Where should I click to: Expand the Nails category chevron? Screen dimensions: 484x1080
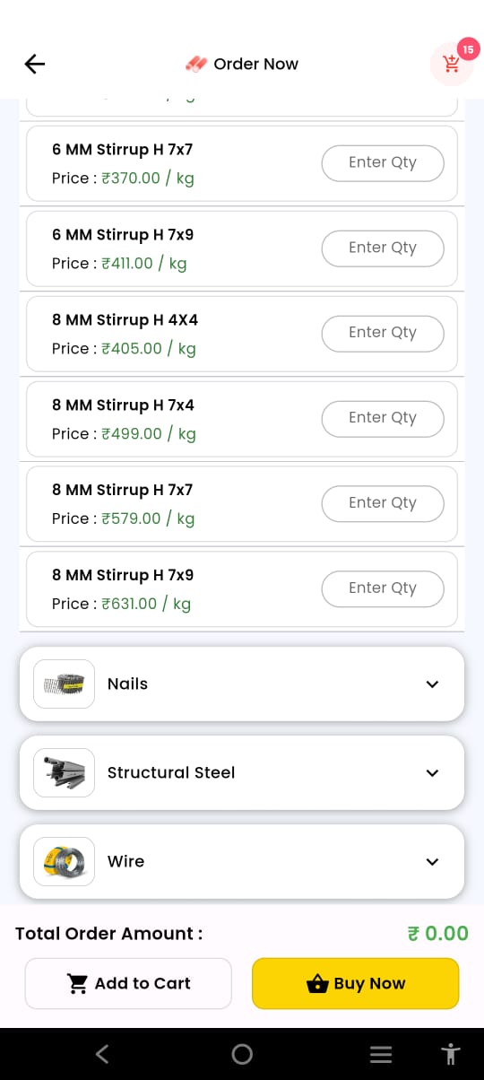point(432,684)
